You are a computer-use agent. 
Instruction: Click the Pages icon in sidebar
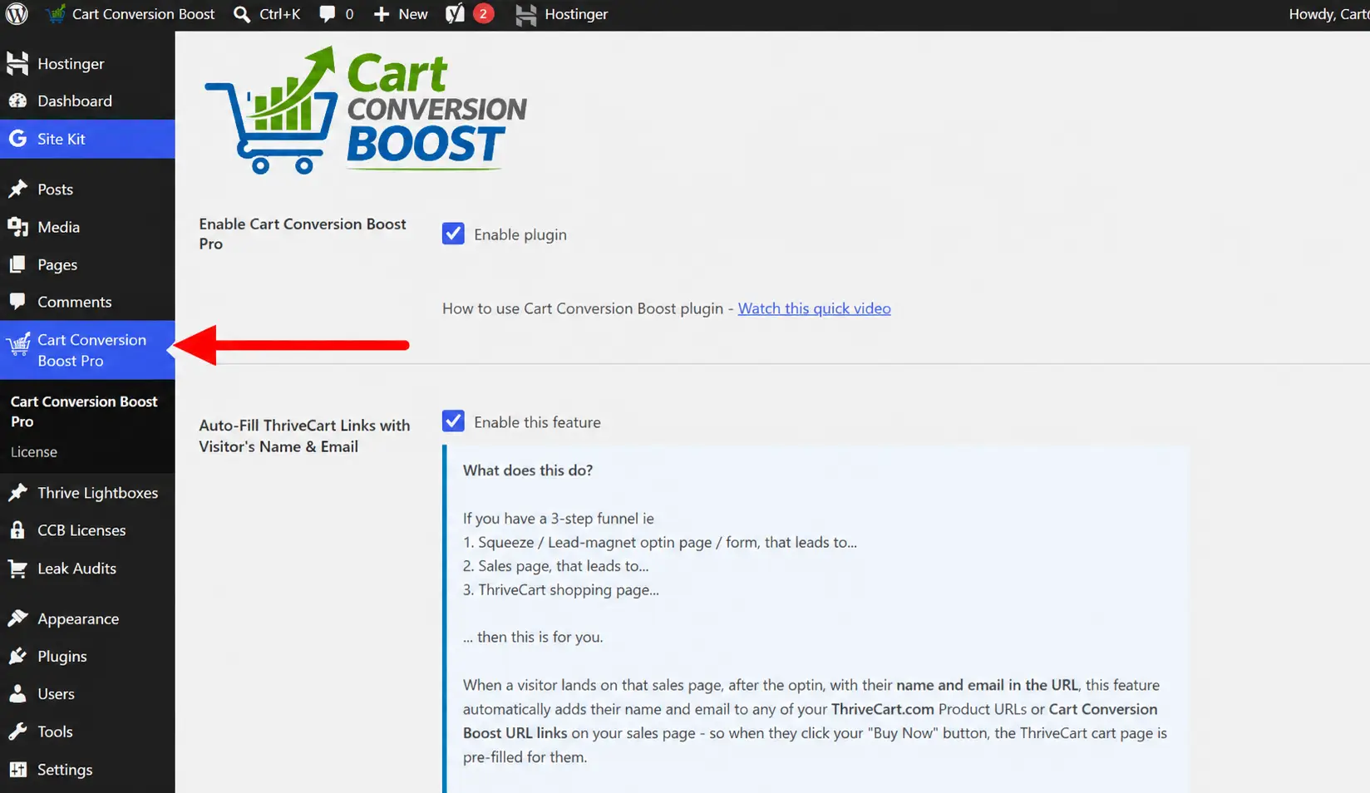17,264
